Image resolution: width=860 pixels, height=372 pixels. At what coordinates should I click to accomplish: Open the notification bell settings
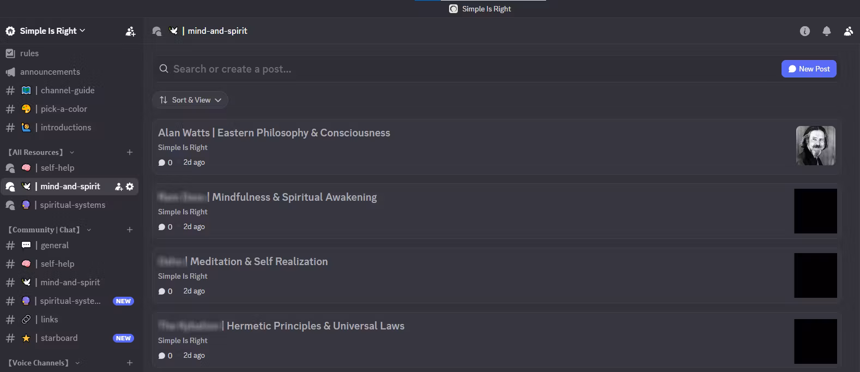[x=826, y=31]
